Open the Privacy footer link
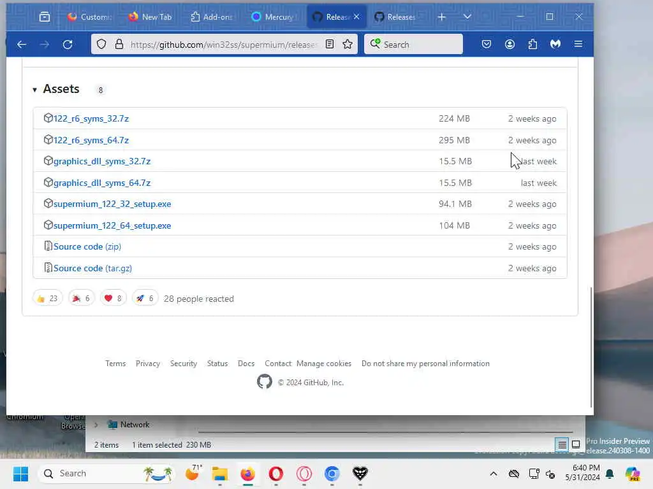 (148, 364)
